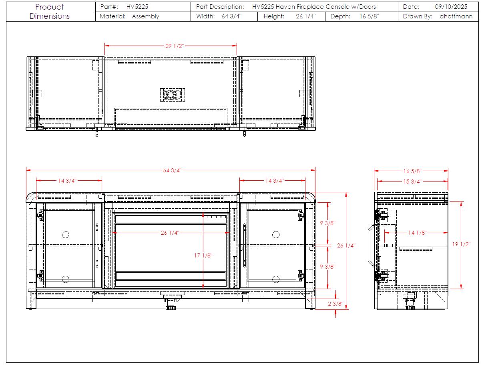The width and height of the screenshot is (486, 367).
Task: Select the 64 3/4" overall width dimension on drawing
Action: click(172, 170)
